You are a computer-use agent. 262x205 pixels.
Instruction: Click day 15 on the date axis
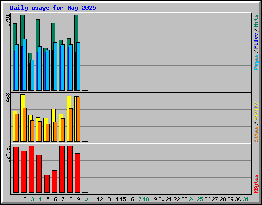[x=123, y=199]
